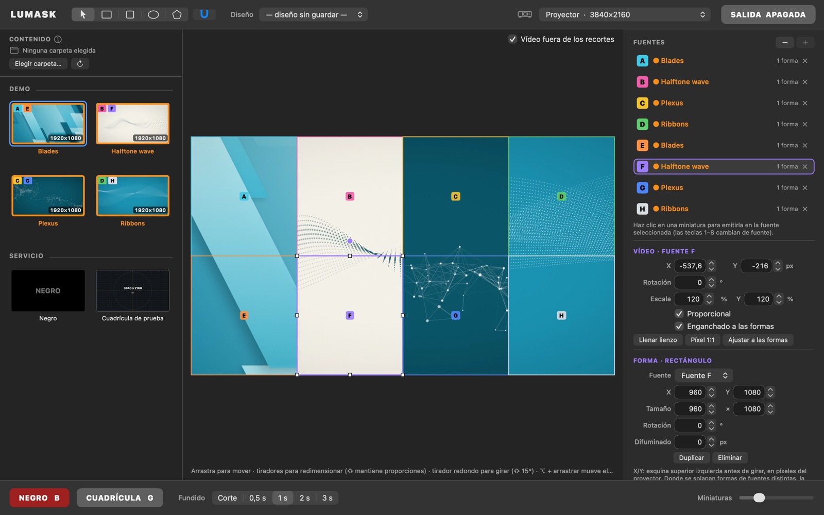Click the CUADRÍCULA G button
This screenshot has height=515, width=824.
coord(120,498)
